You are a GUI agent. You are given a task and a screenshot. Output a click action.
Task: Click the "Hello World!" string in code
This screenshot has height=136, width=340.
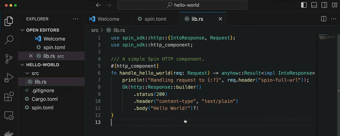click(x=171, y=108)
